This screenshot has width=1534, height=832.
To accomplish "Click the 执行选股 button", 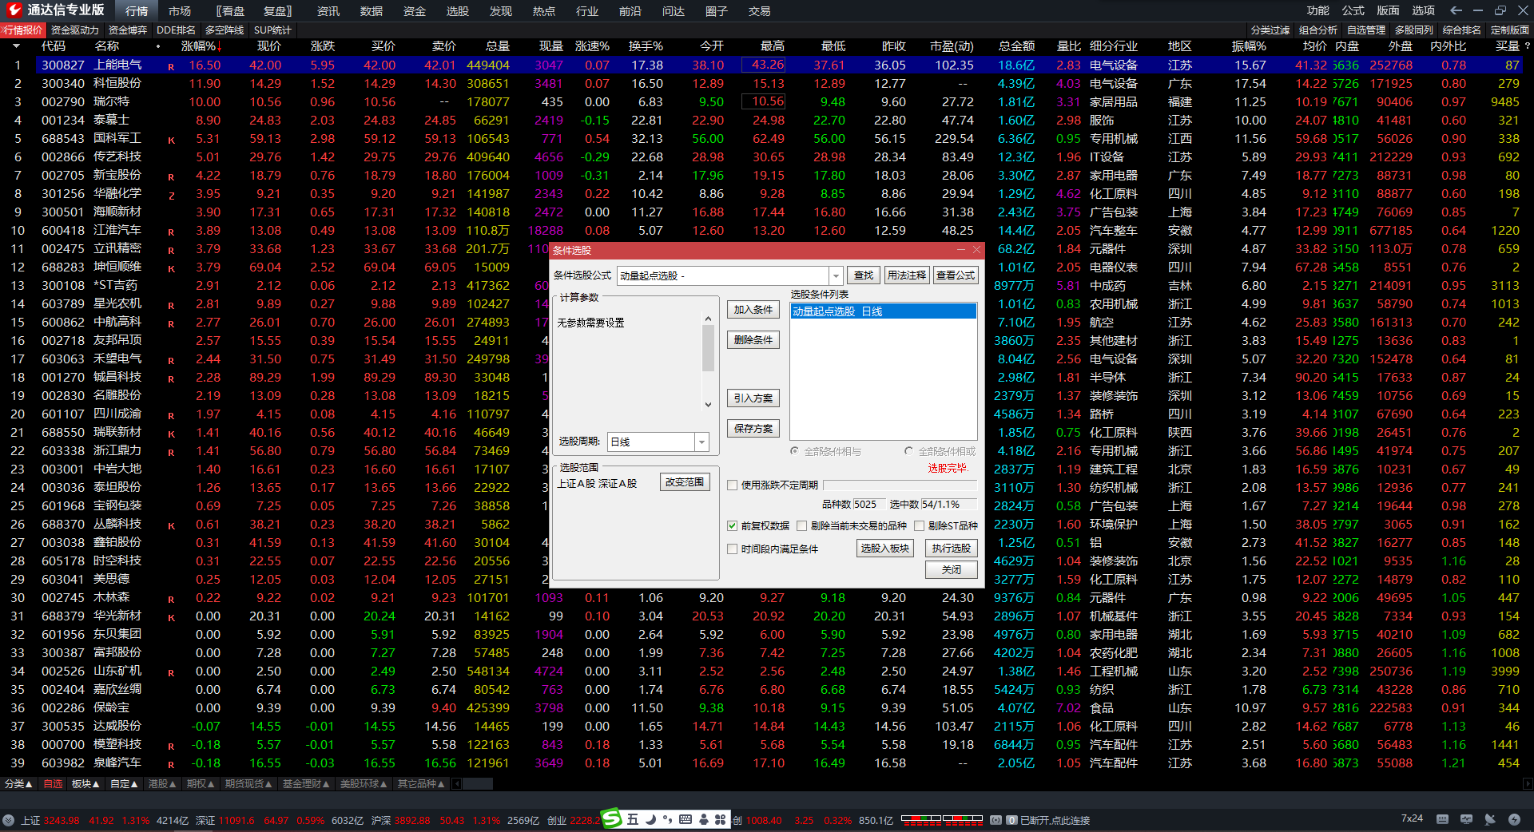I will 951,549.
